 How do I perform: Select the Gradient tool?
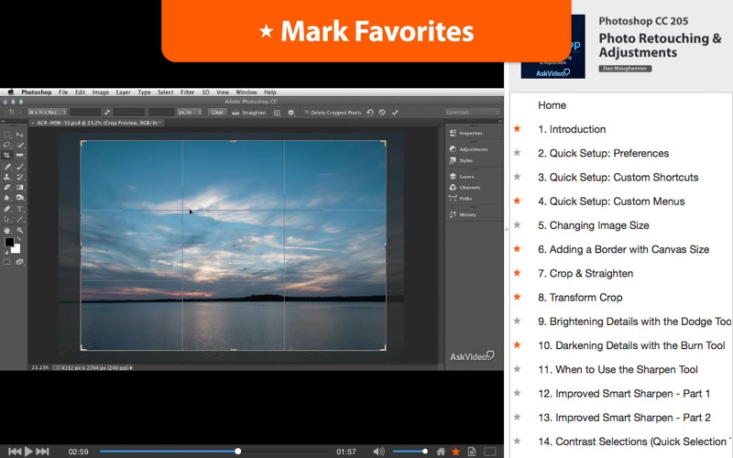coord(19,187)
